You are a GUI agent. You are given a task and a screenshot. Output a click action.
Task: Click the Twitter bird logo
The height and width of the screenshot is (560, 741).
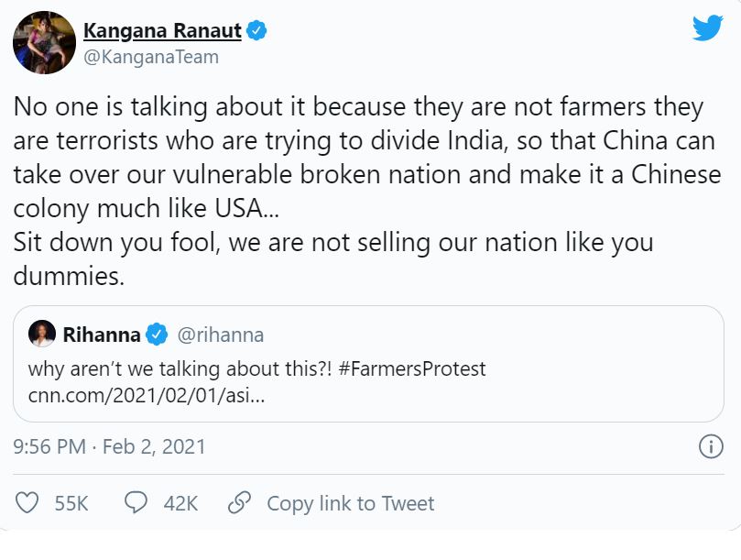point(707,28)
